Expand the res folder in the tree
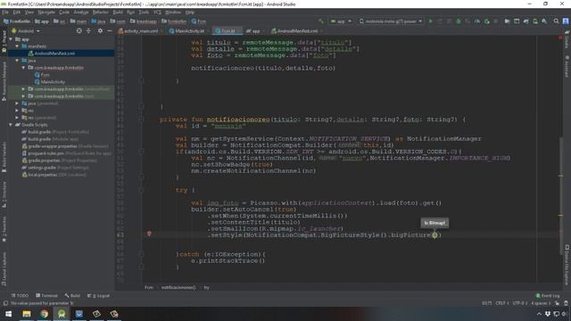 coord(17,111)
